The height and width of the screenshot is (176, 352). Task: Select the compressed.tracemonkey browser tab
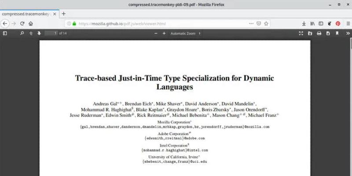[27, 14]
